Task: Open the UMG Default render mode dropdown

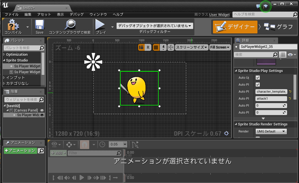Action: (271, 131)
